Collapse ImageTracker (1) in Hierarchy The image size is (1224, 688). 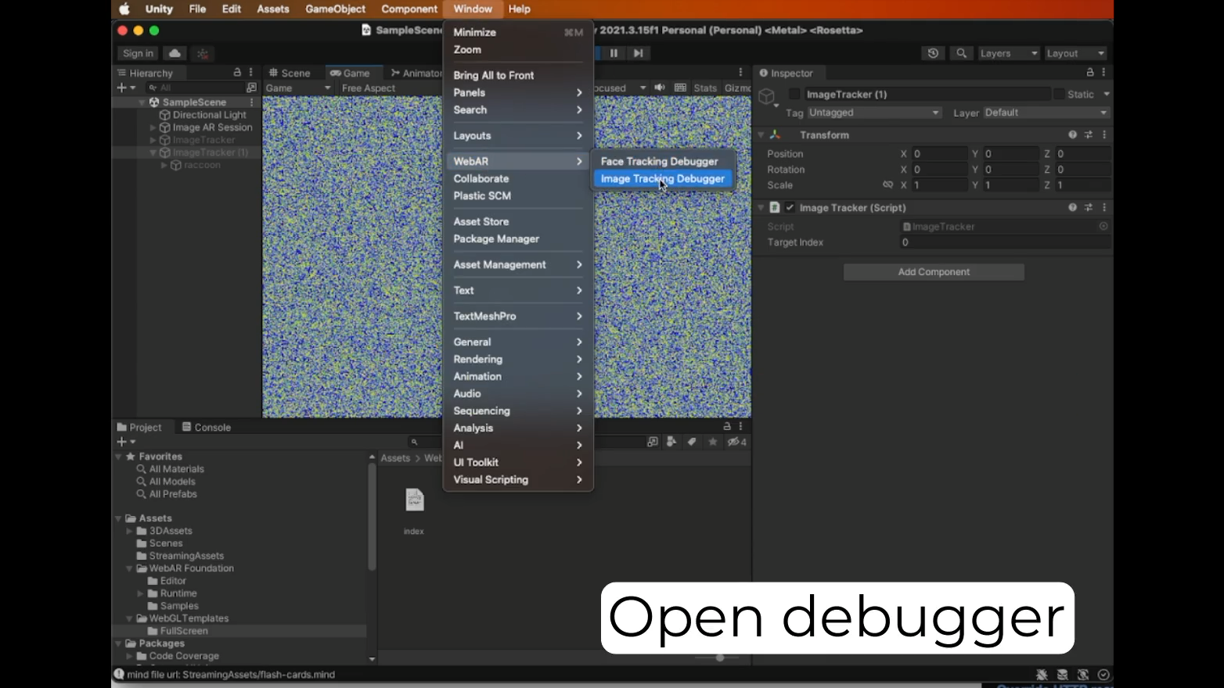[153, 152]
